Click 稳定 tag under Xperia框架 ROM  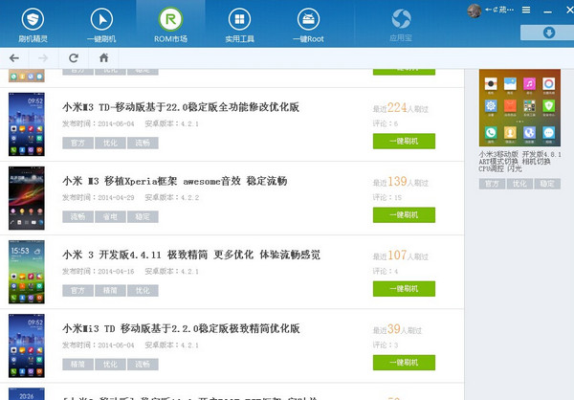(x=143, y=217)
